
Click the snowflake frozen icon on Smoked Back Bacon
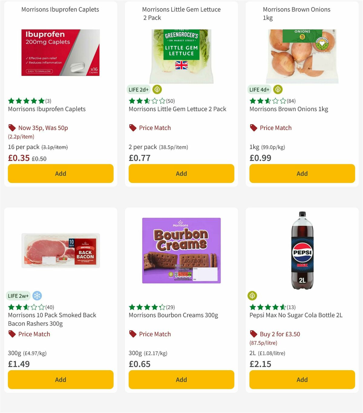[37, 296]
